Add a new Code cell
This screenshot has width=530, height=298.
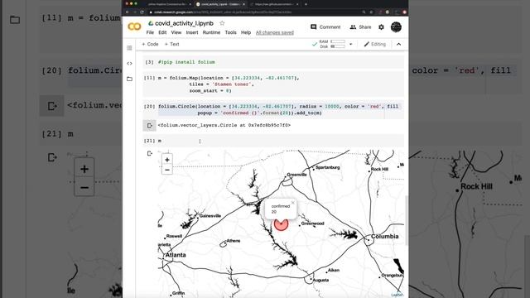click(x=150, y=44)
